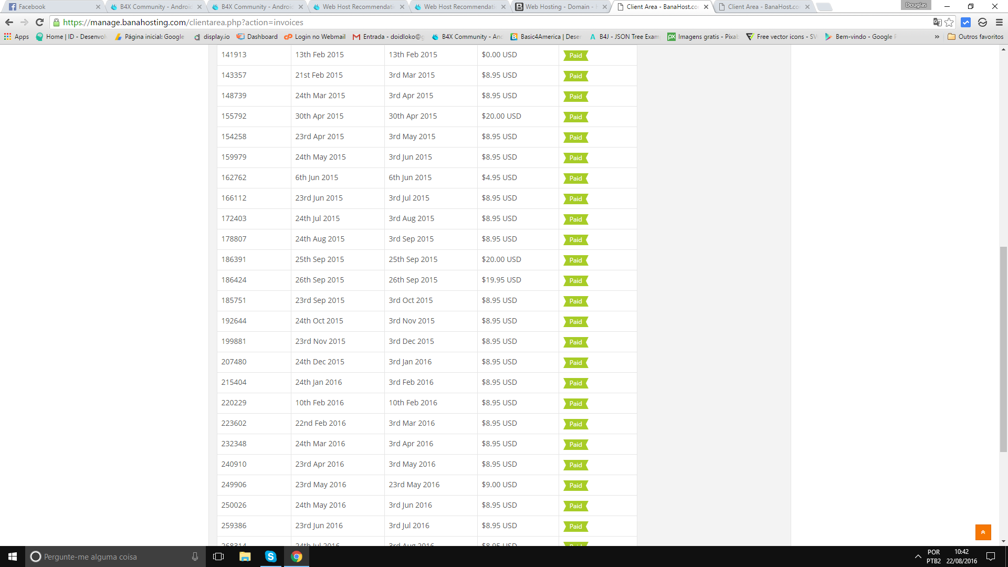Click the Paid label for invoice 249906
The width and height of the screenshot is (1008, 567).
575,486
